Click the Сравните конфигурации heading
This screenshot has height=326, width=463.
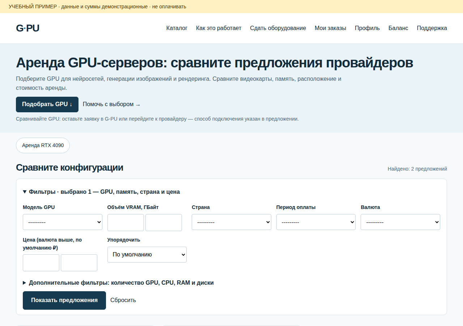click(69, 167)
